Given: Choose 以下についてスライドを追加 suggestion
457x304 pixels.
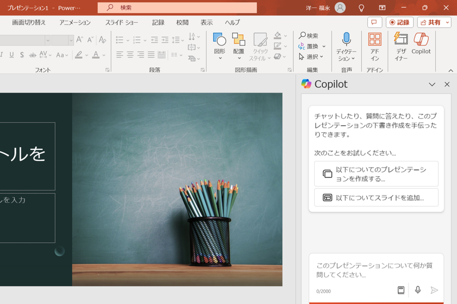Looking at the screenshot, I should 376,198.
